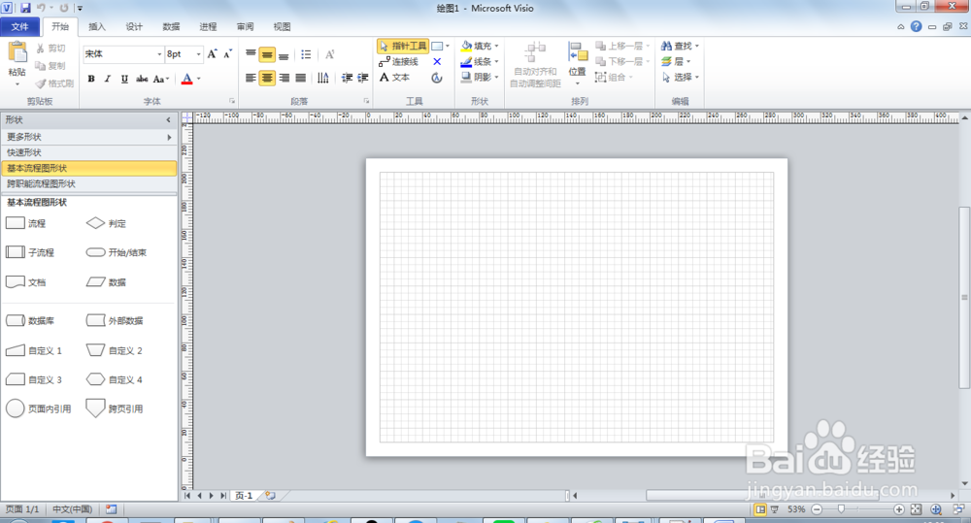Toggle center paragraph alignment
Image resolution: width=971 pixels, height=523 pixels.
tap(267, 78)
